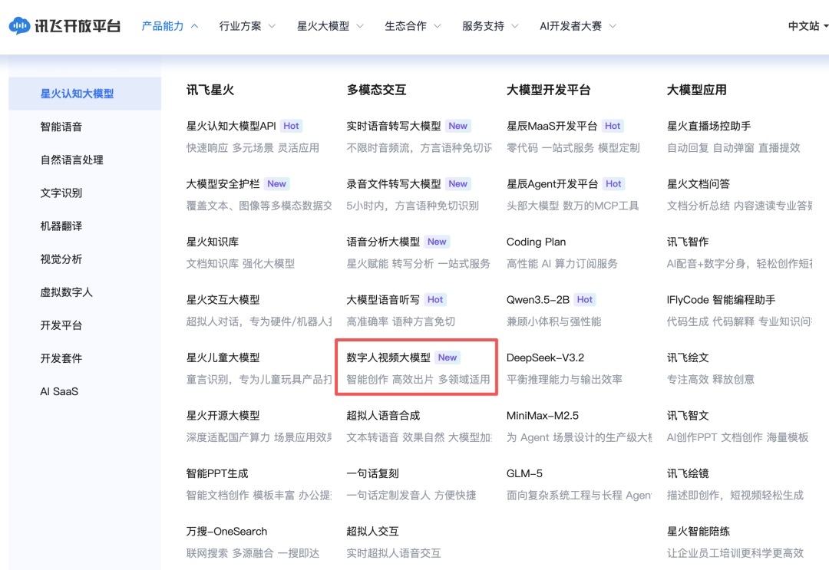829x570 pixels.
Task: Open 星火认知大模型API link
Action: [231, 126]
